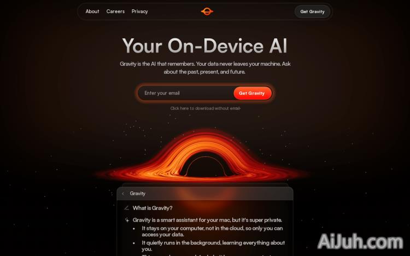Click the orange Gravity planet logo
410x256 pixels.
coord(207,11)
